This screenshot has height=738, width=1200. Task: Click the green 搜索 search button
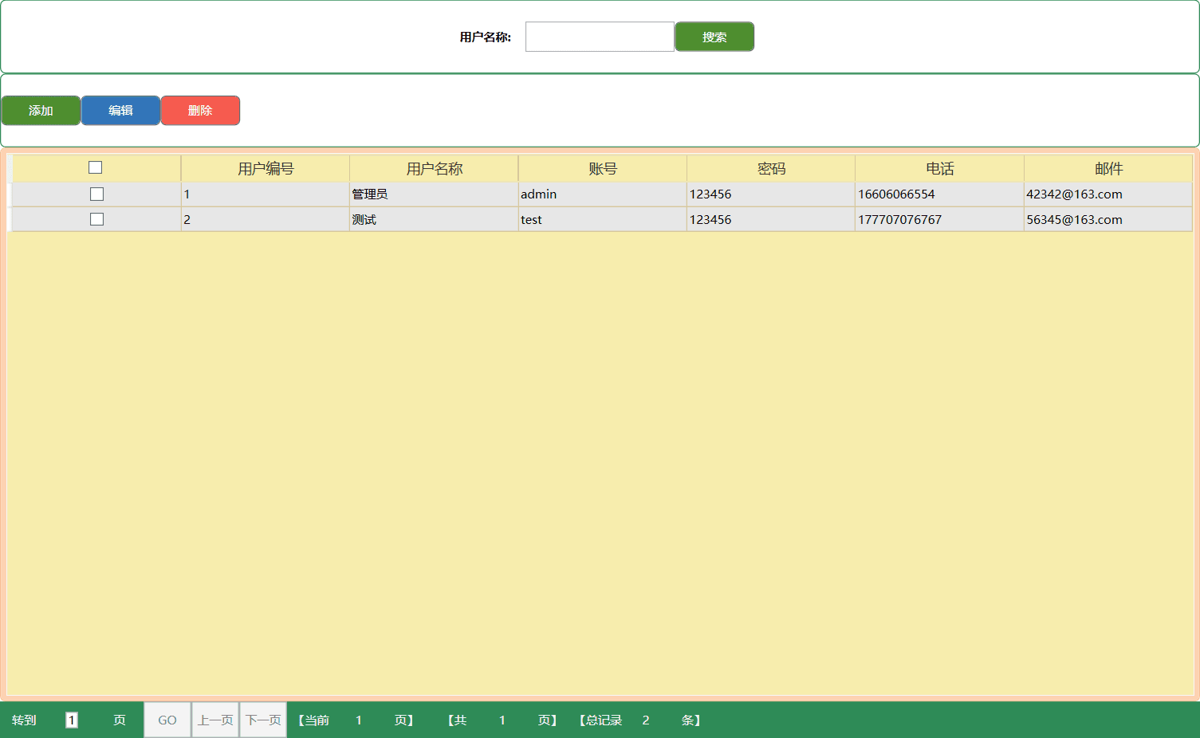pos(714,37)
